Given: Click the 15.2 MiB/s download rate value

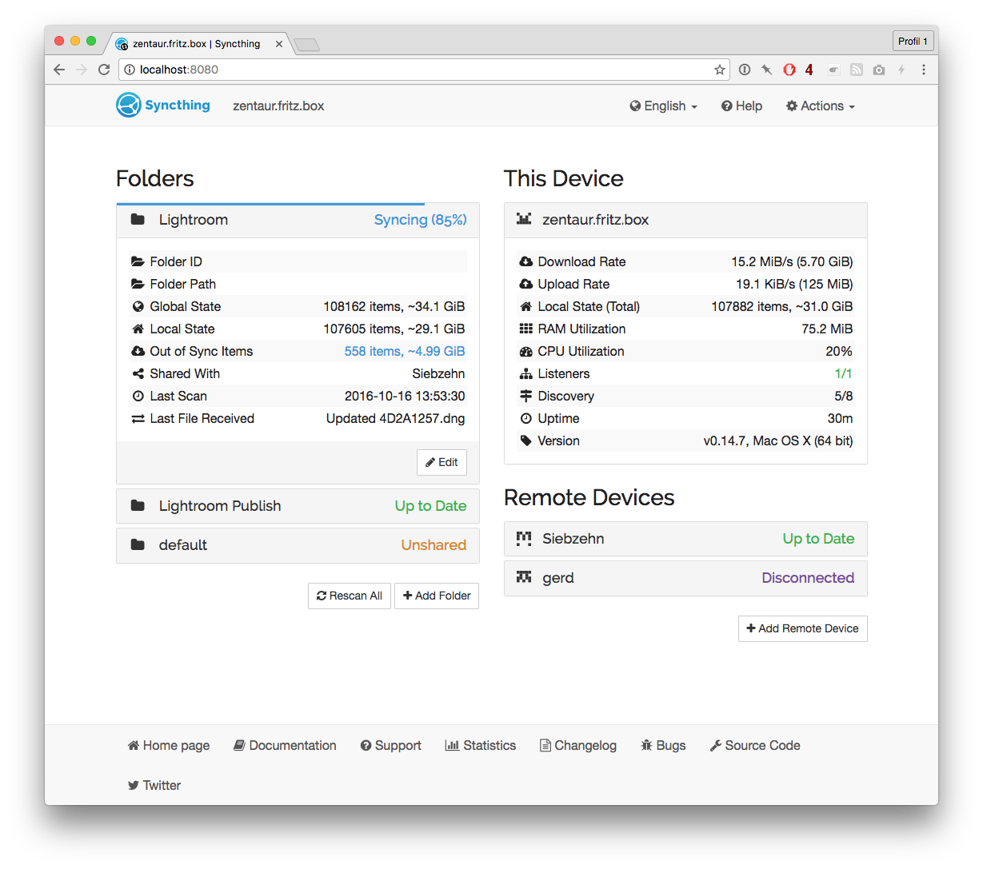Looking at the screenshot, I should [x=792, y=261].
